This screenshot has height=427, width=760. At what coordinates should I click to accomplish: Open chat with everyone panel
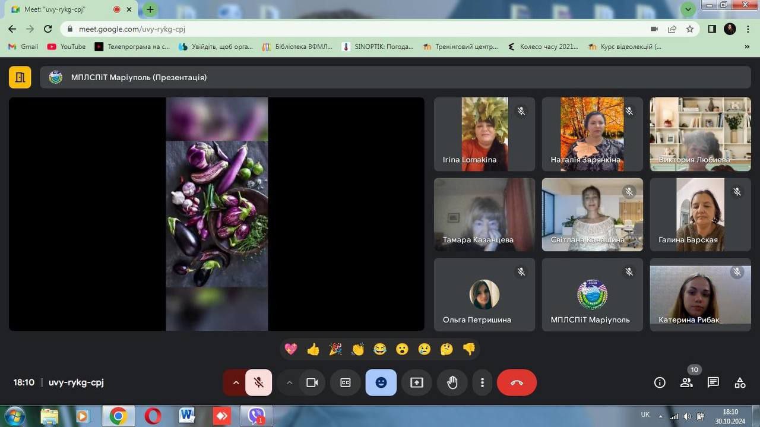click(x=713, y=382)
